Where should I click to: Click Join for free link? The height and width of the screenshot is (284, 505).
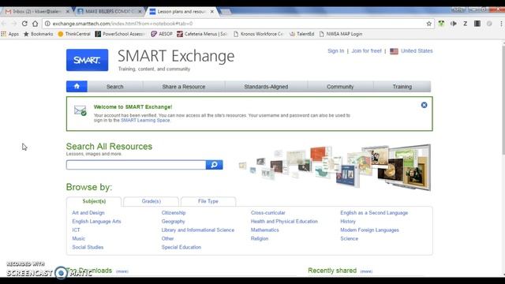pyautogui.click(x=366, y=50)
